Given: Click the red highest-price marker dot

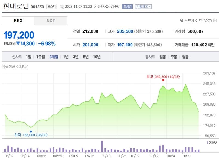Looking at the screenshot, I should 163,80.
